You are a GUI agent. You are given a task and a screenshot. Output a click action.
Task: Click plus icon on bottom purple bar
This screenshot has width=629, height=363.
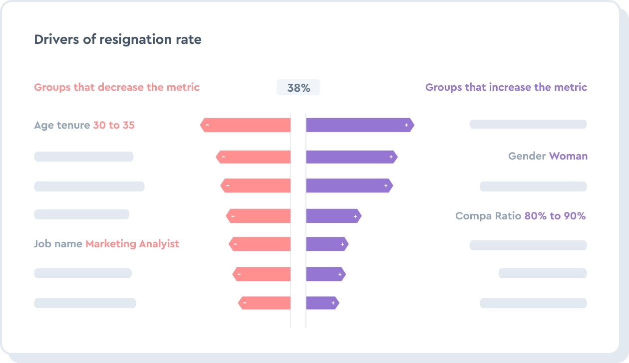[x=333, y=303]
